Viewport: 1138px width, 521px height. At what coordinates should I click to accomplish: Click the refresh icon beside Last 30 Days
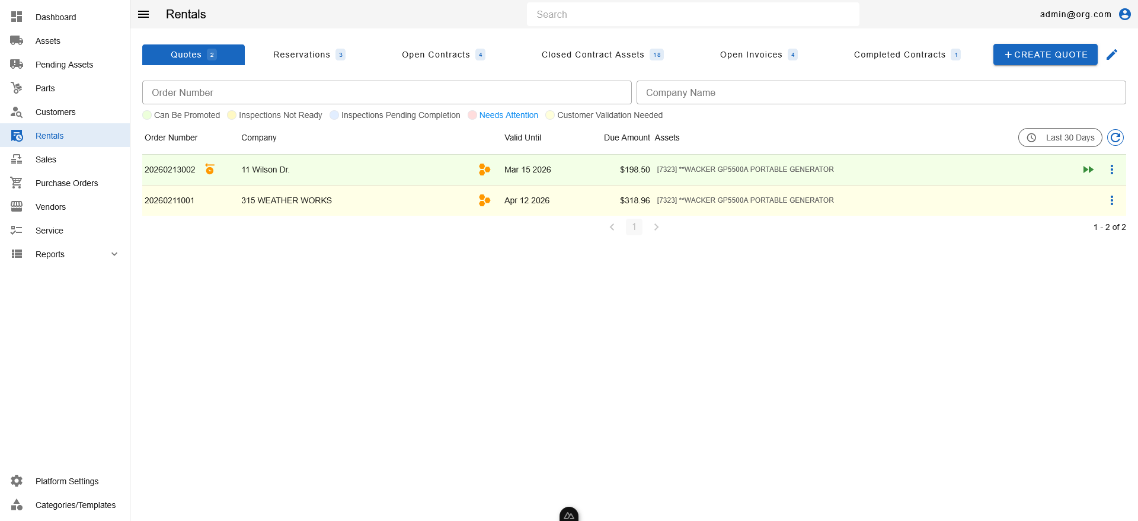coord(1115,138)
